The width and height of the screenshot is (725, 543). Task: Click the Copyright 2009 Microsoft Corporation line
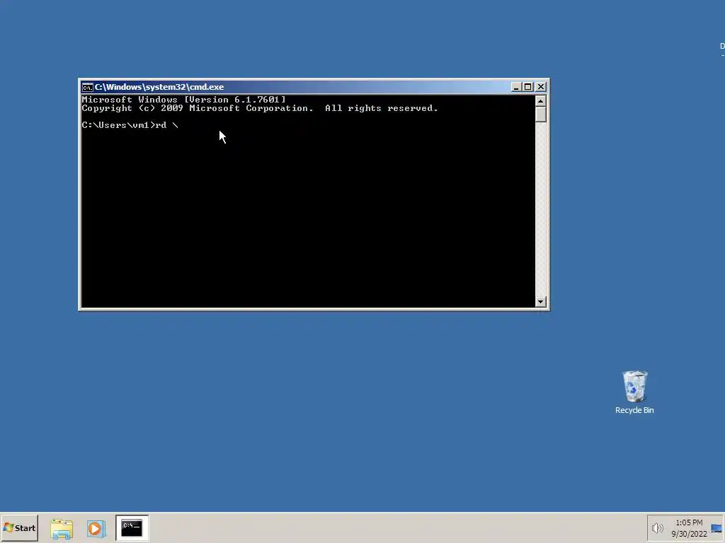coord(260,108)
